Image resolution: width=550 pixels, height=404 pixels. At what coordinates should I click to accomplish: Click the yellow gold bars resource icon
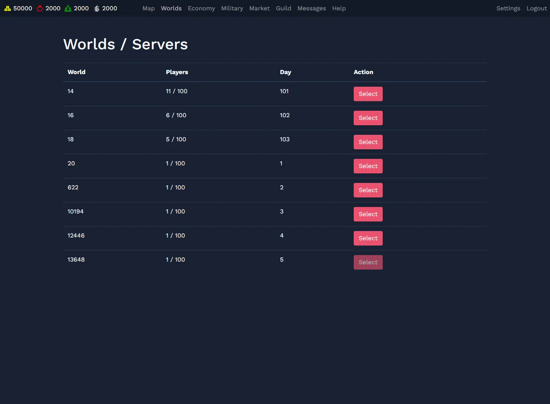point(8,8)
